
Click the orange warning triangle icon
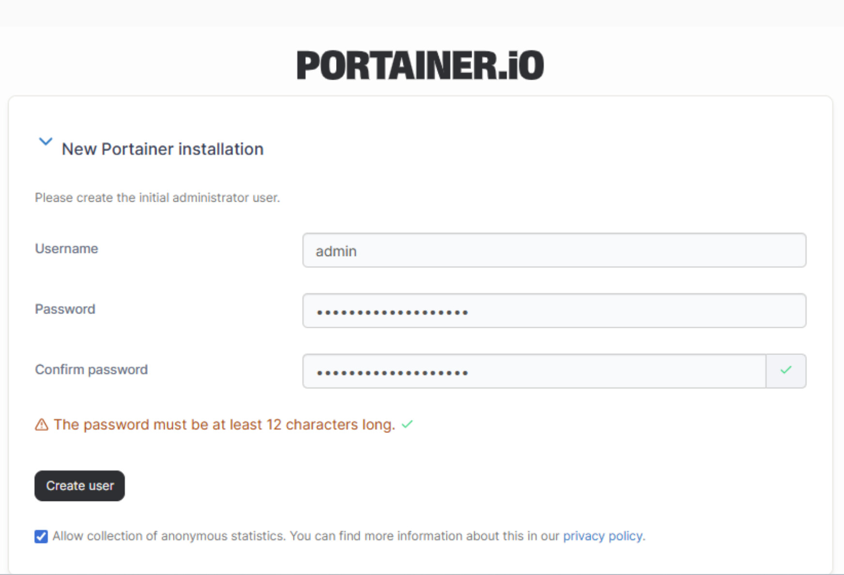[42, 425]
